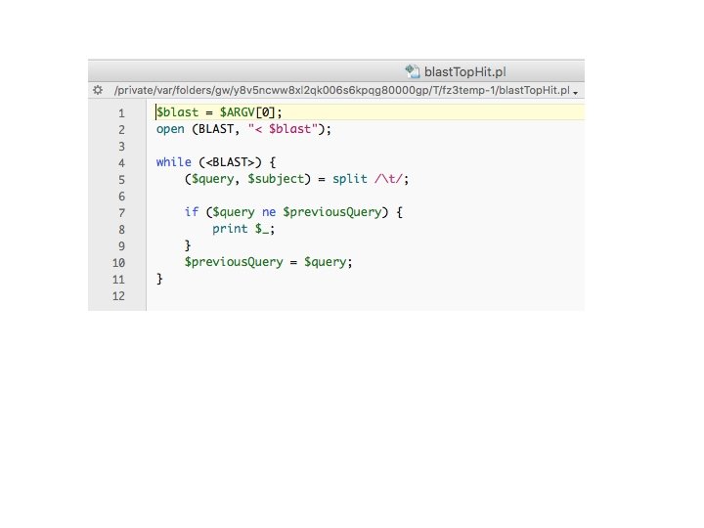Click the blastTopHit.pl document icon in title bar
This screenshot has width=704, height=528.
[413, 71]
